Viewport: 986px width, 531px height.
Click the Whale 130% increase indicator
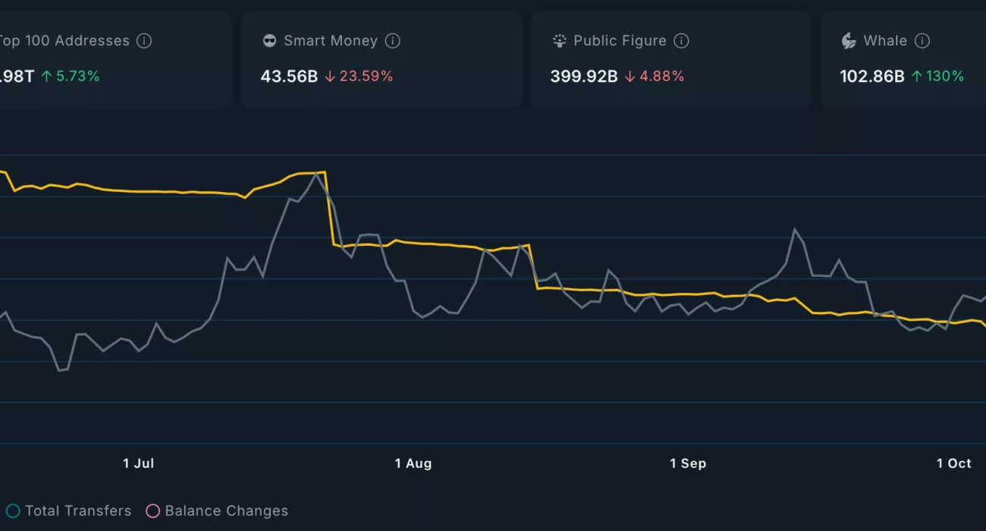(937, 76)
